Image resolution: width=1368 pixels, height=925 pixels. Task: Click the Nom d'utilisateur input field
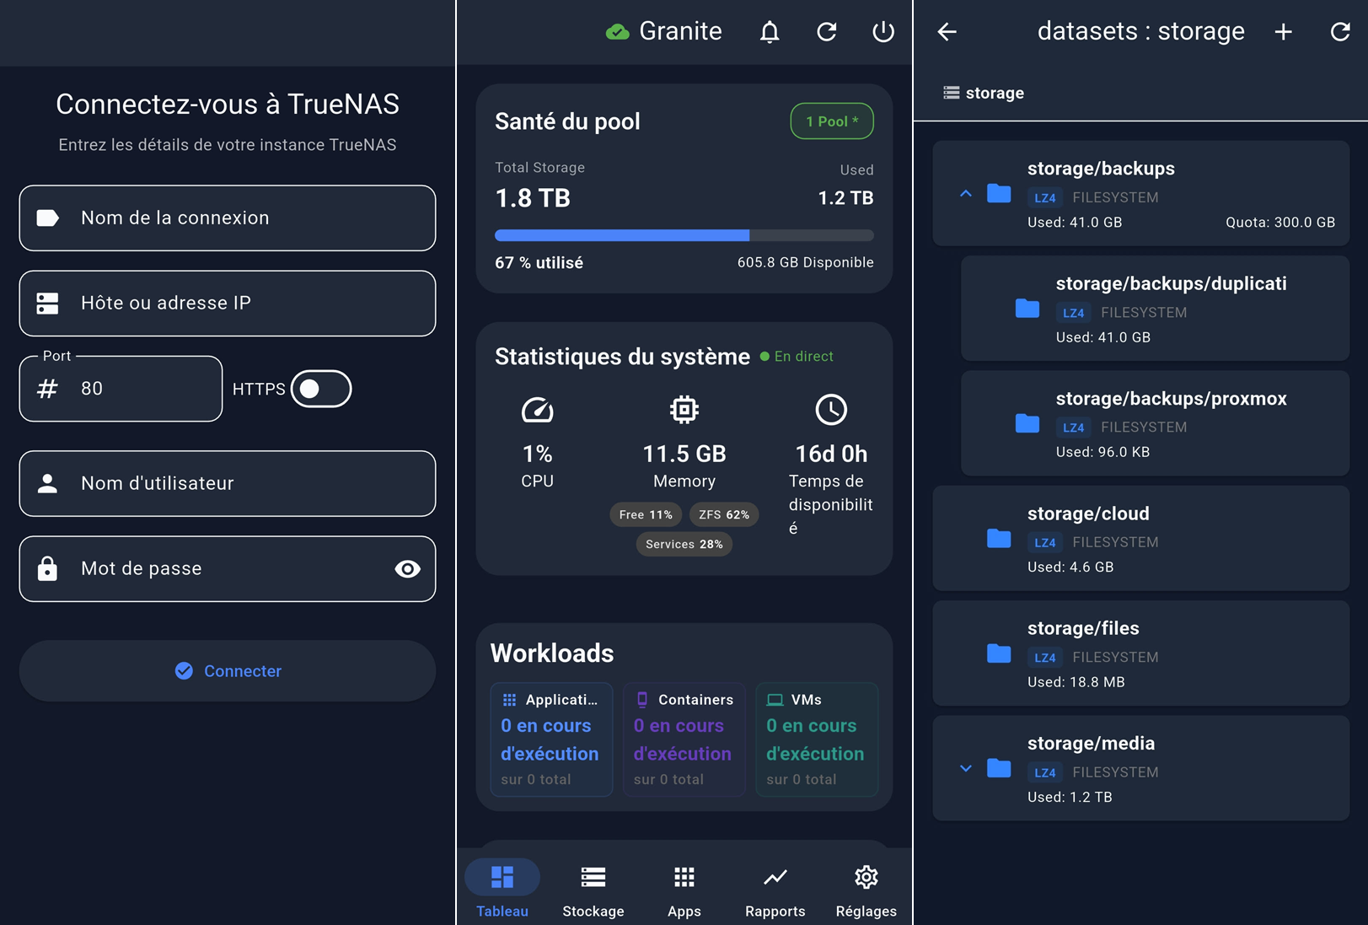[x=227, y=483]
